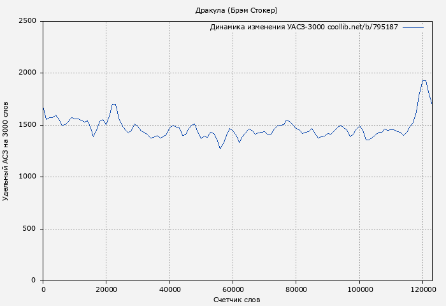Click the highest peak of the line near 120000
The height and width of the screenshot is (306, 446).
(x=424, y=80)
